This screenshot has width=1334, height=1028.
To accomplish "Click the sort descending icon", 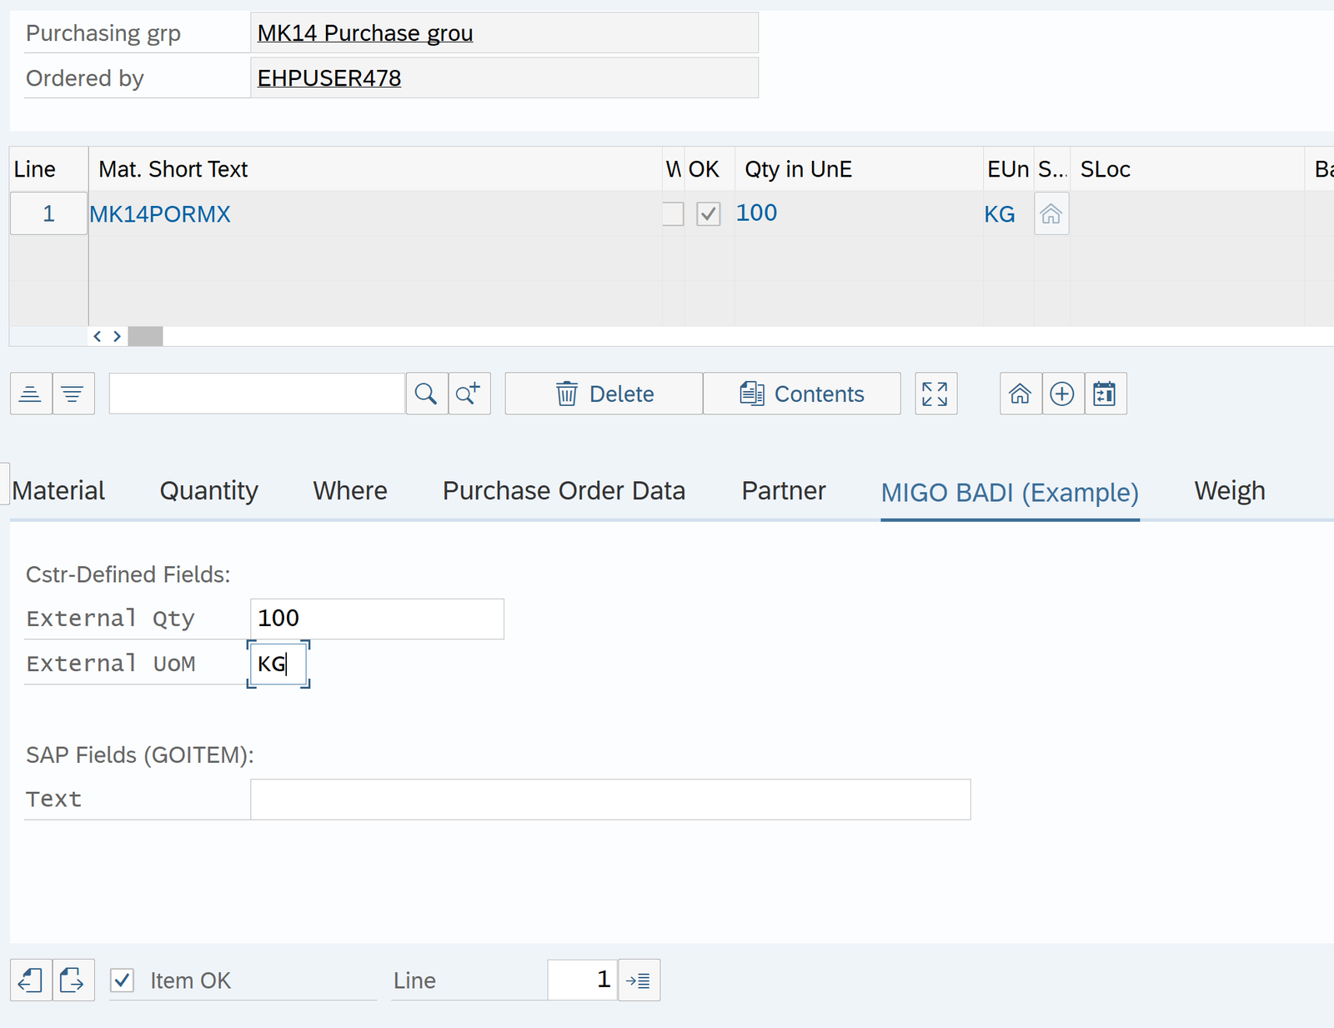I will click(73, 394).
